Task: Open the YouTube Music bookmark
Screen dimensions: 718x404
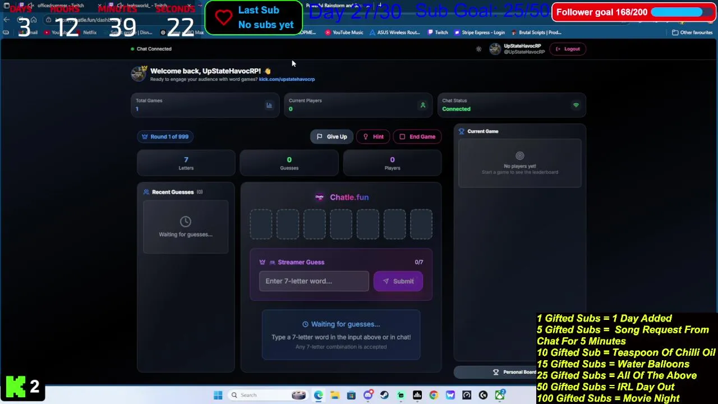Action: tap(344, 33)
